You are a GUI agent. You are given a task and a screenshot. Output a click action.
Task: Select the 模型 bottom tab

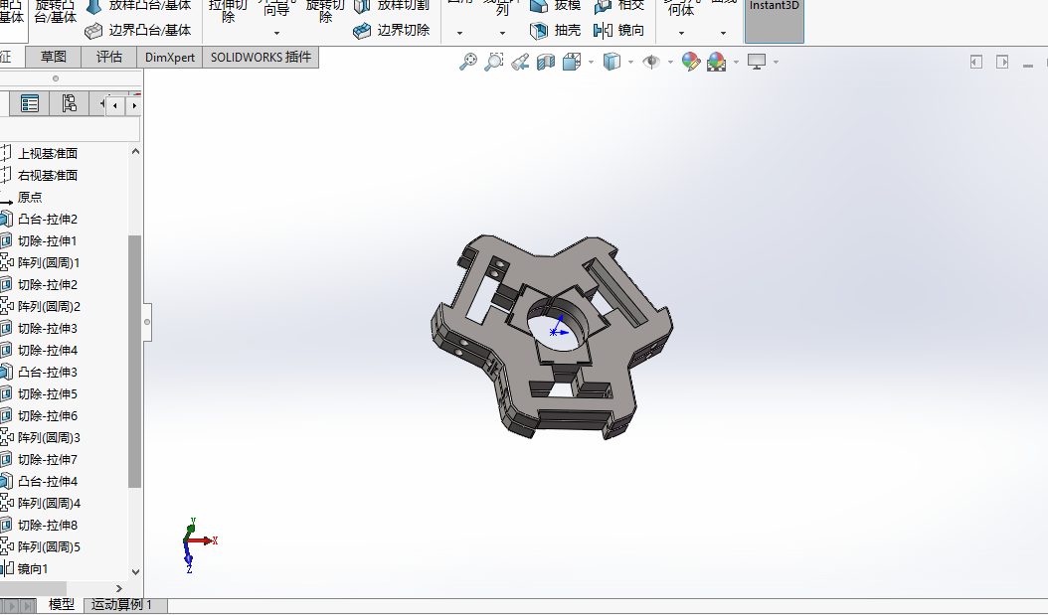click(62, 605)
